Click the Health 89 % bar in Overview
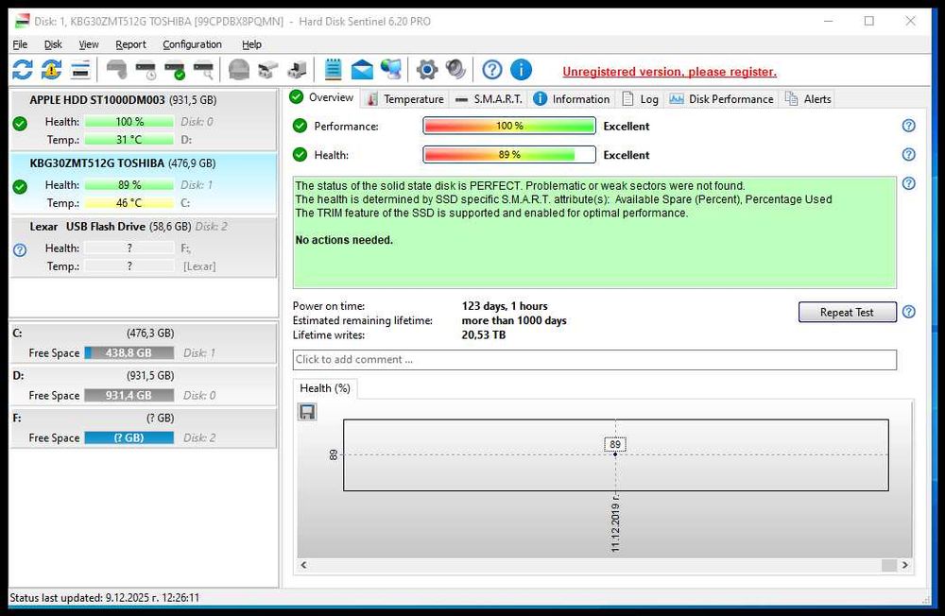This screenshot has height=616, width=945. pos(509,154)
